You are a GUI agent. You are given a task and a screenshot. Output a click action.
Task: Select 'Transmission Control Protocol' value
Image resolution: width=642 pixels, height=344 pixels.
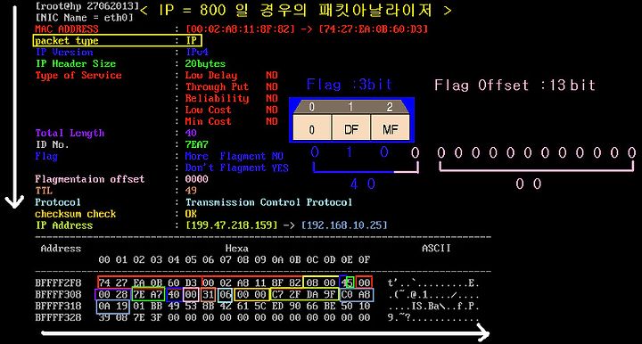tap(268, 202)
